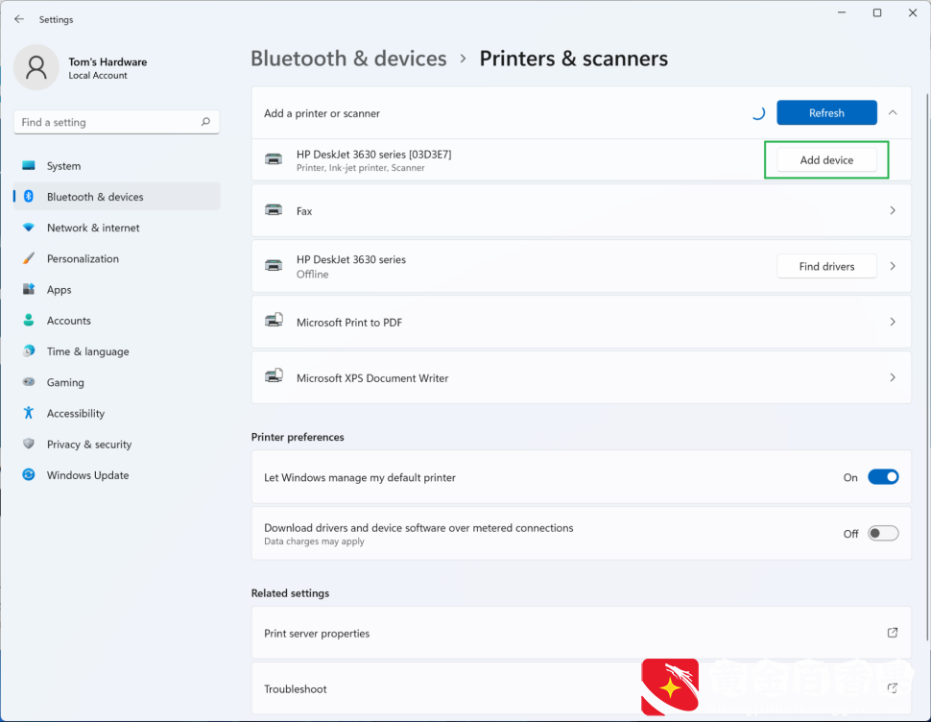Click the Accessibility figure icon
The height and width of the screenshot is (722, 931).
pyautogui.click(x=29, y=413)
